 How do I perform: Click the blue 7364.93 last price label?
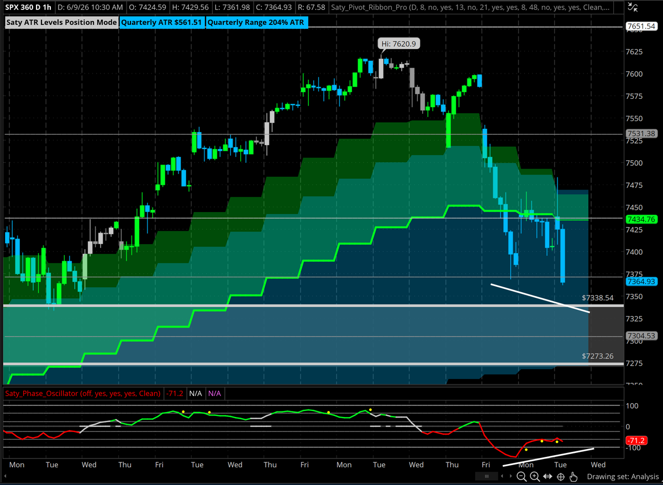[641, 282]
